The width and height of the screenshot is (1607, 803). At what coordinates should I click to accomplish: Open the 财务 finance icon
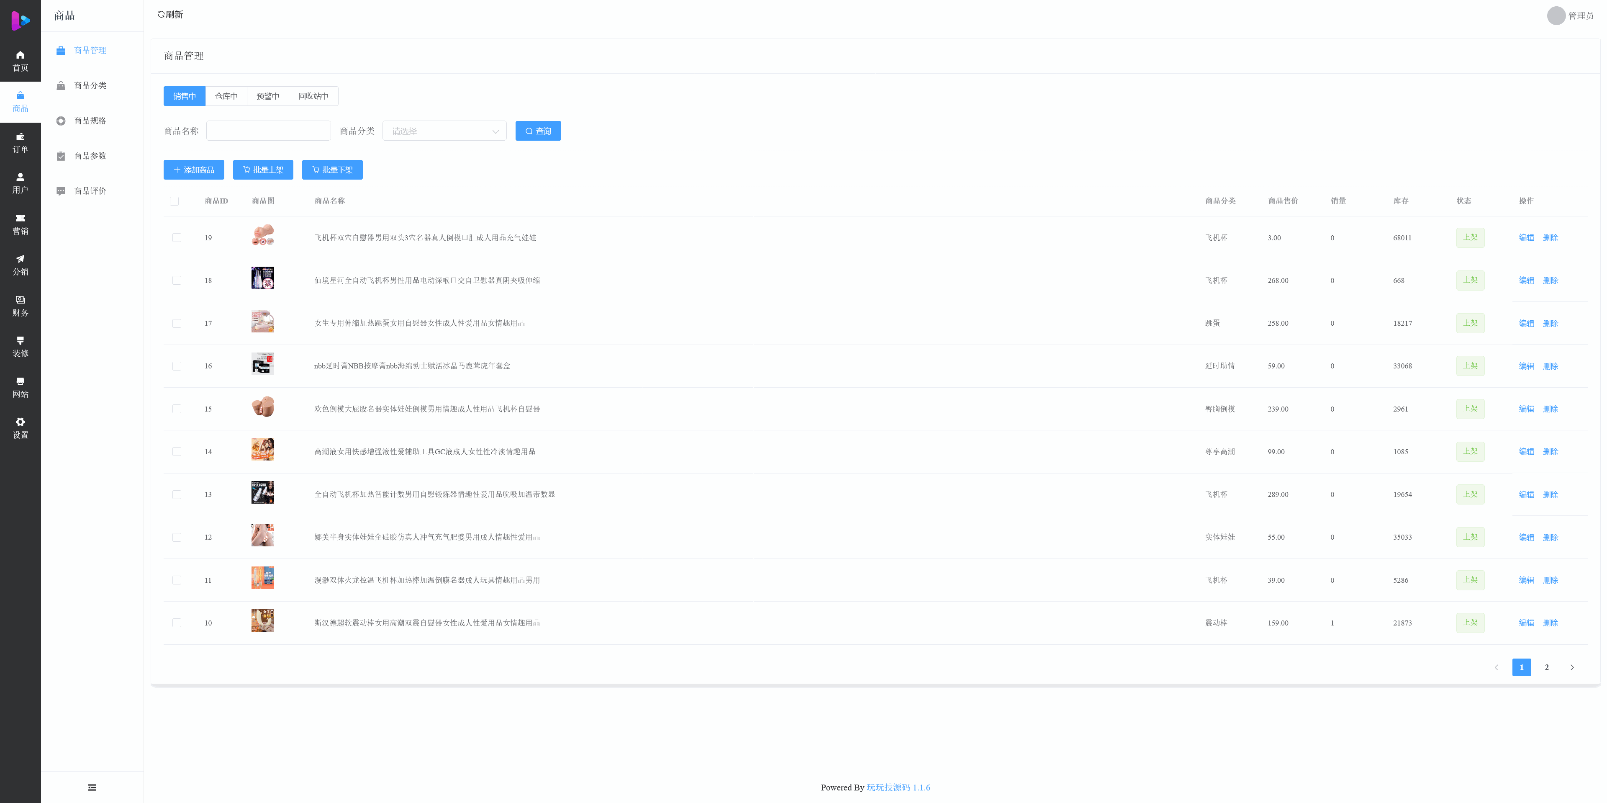tap(20, 300)
